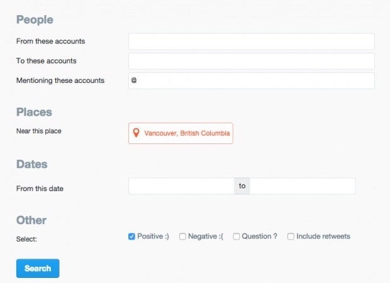Select the Vancouver, British Columbia place text

pos(187,133)
